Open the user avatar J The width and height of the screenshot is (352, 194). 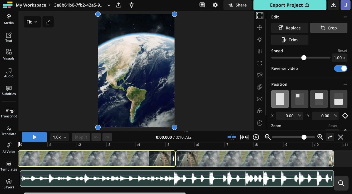(x=345, y=5)
